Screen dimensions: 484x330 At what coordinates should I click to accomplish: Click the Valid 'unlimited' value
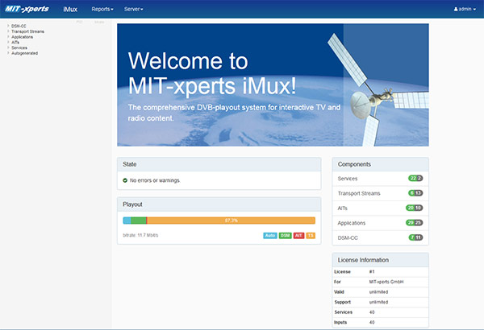pyautogui.click(x=379, y=292)
